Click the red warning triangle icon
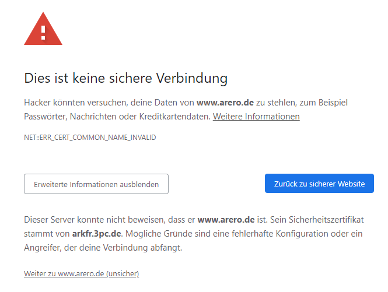 pyautogui.click(x=43, y=29)
